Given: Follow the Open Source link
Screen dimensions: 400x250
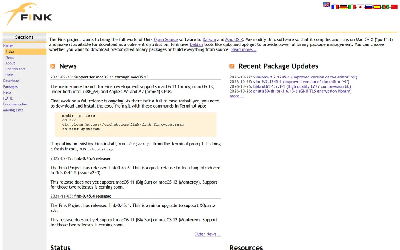Looking at the screenshot, I should 166,40.
